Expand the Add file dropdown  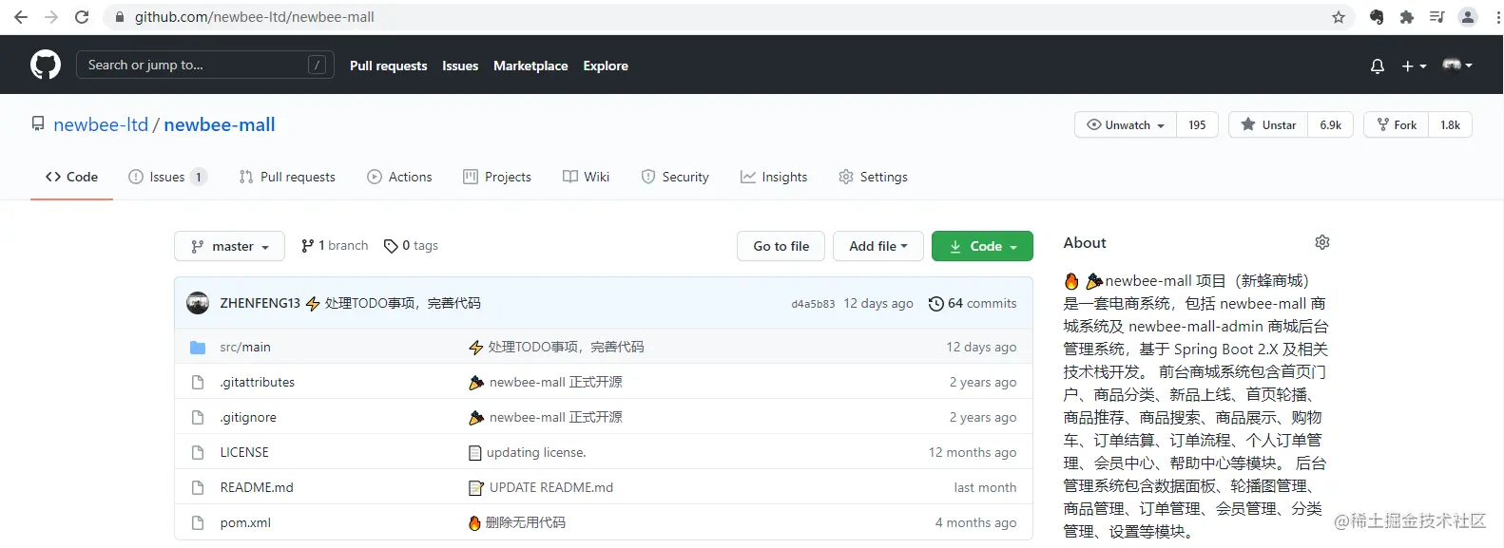(x=877, y=246)
